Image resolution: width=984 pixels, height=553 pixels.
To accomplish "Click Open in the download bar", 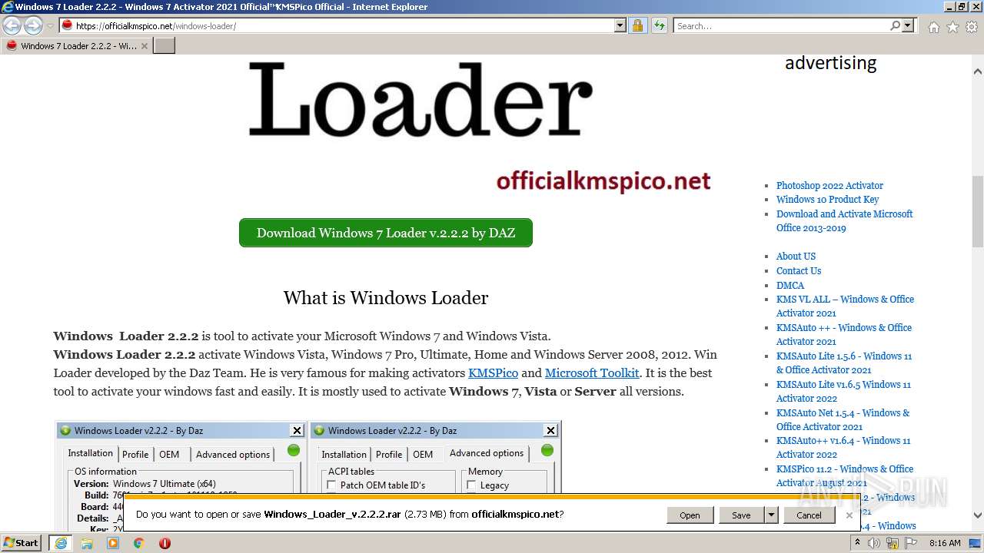I will tap(690, 515).
